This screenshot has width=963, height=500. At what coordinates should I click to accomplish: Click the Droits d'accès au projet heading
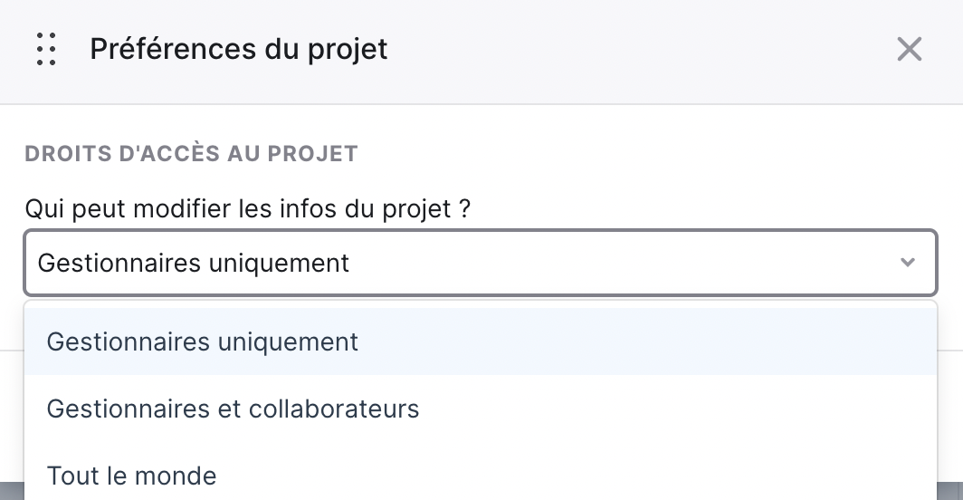[x=191, y=154]
